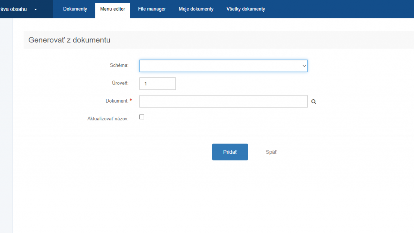Open the Schéma dropdown list
This screenshot has height=233, width=414.
pos(223,66)
